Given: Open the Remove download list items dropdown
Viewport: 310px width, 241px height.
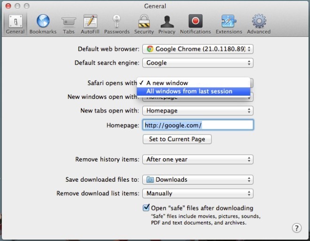Looking at the screenshot, I should 198,193.
